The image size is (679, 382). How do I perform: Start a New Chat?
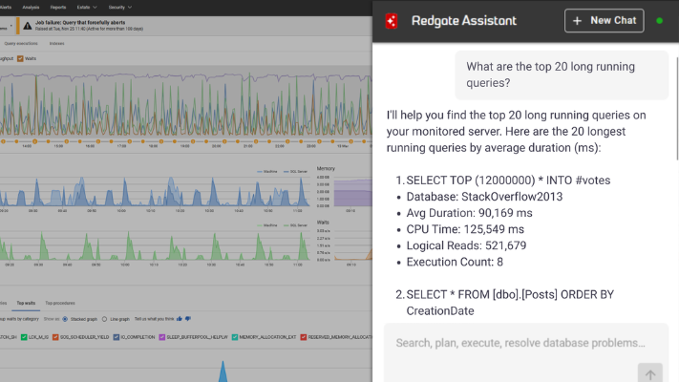click(x=605, y=20)
